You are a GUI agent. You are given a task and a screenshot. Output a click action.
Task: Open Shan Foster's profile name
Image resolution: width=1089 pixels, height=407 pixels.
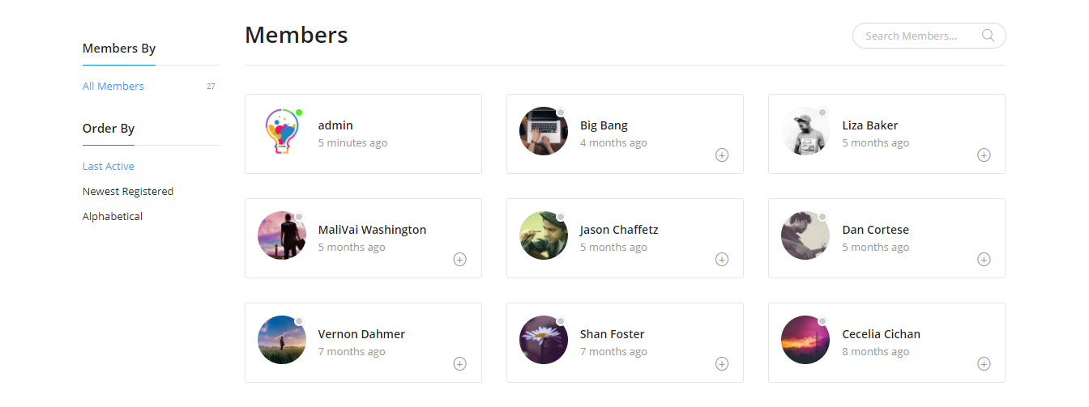pos(613,334)
